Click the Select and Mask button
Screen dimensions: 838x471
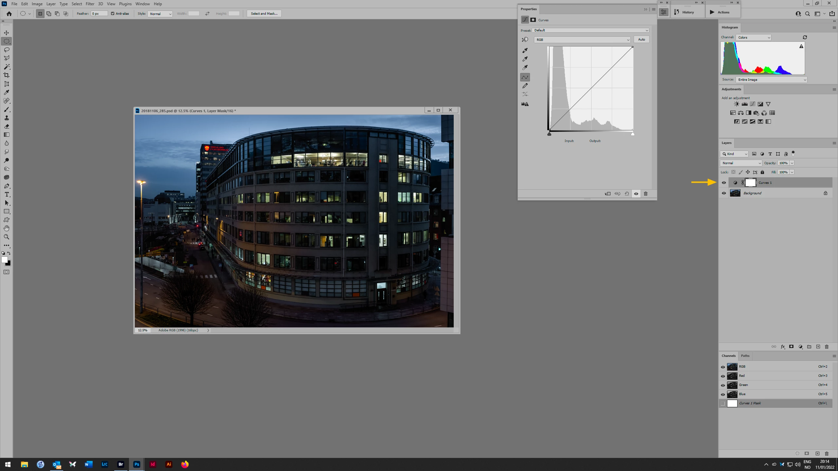[x=264, y=14]
